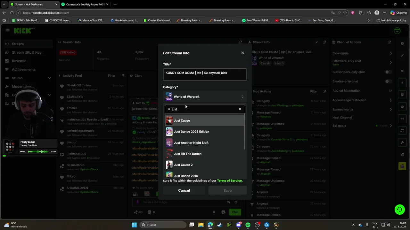Toggle Subscribers-only chat switch
410x230 pixels.
point(389,72)
